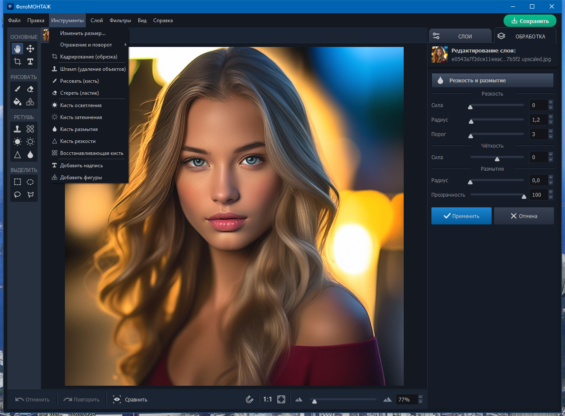Collapse the Резкость и размытие section header

pos(492,80)
